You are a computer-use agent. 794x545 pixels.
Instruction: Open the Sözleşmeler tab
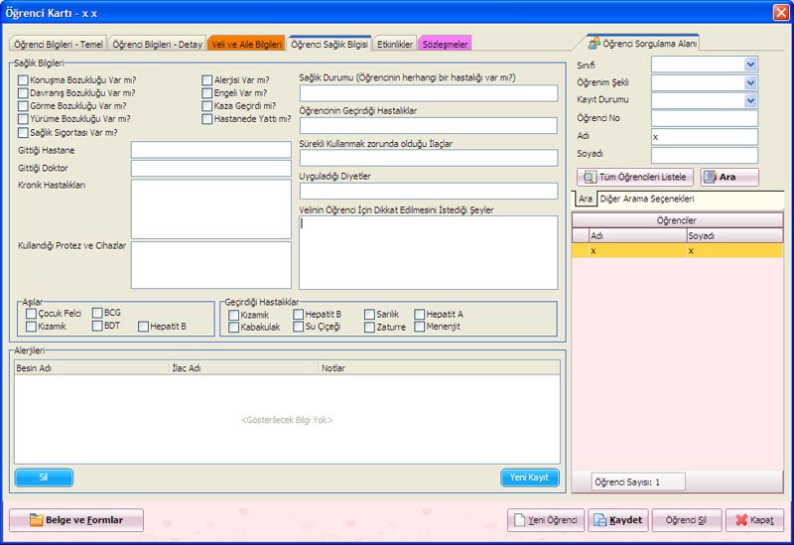pyautogui.click(x=446, y=45)
